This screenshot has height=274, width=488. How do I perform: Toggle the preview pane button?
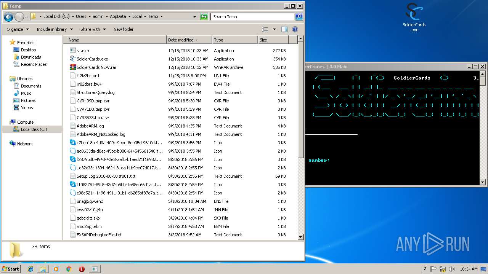[x=284, y=29]
